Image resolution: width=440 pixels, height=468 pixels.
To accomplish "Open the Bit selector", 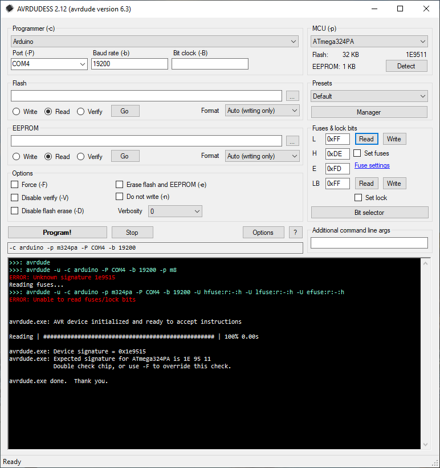I will (369, 213).
